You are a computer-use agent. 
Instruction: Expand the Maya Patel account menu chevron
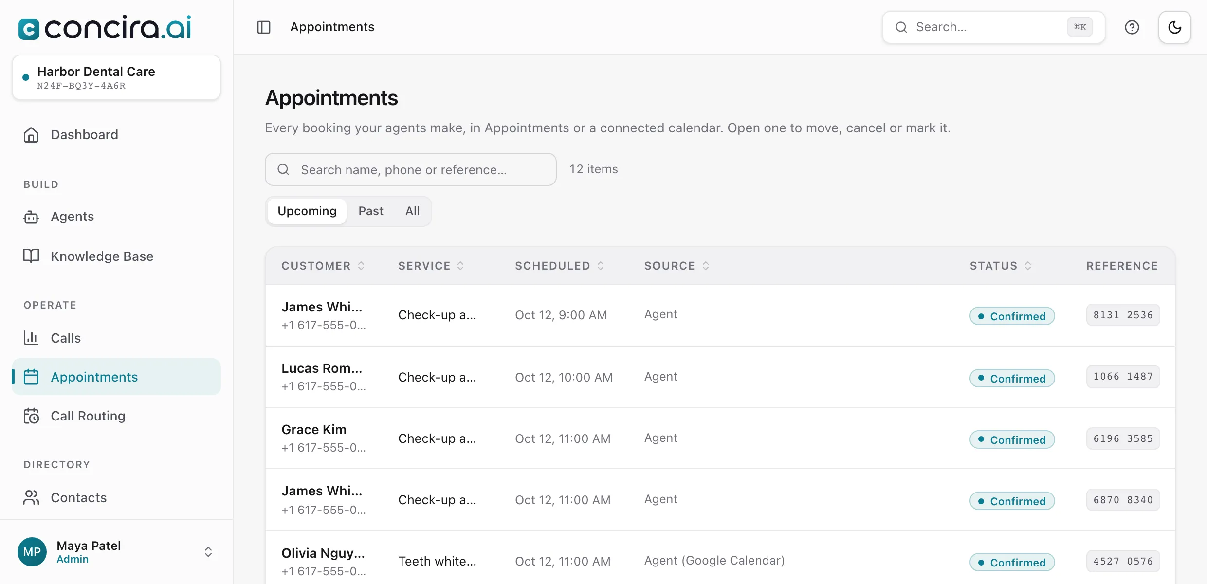click(x=208, y=552)
